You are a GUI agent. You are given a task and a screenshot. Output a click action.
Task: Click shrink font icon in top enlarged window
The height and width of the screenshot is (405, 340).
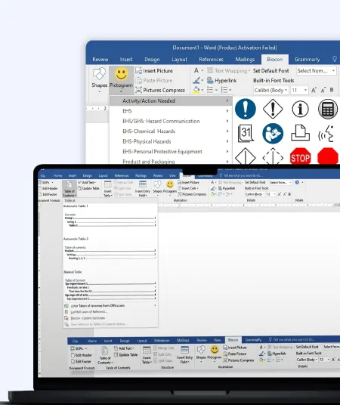pyautogui.click(x=323, y=90)
